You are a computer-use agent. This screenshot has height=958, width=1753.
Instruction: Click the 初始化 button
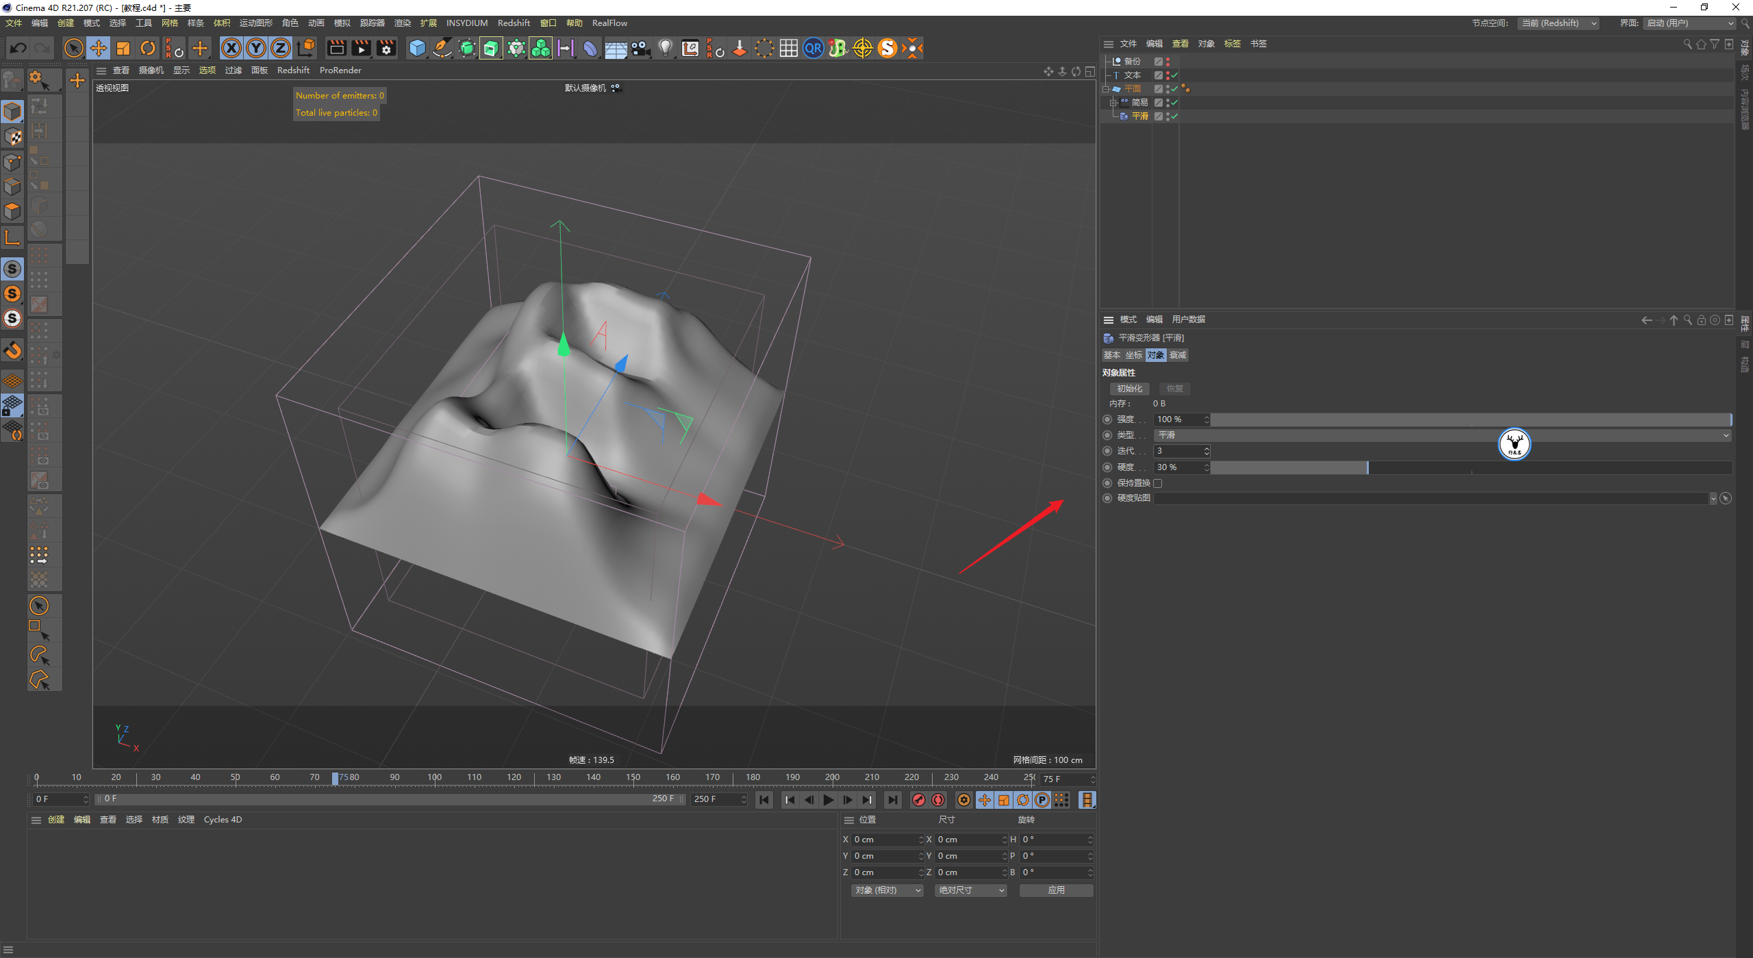coord(1130,389)
